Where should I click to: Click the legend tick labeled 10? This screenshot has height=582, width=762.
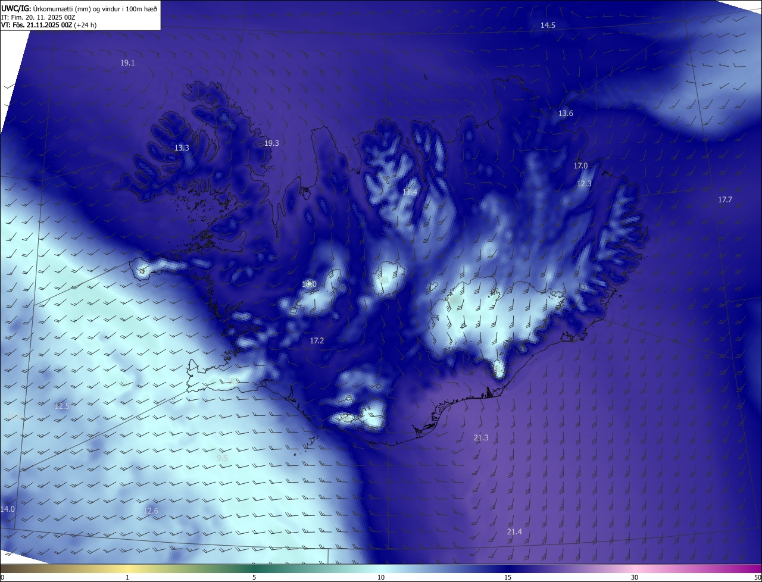coord(381,577)
